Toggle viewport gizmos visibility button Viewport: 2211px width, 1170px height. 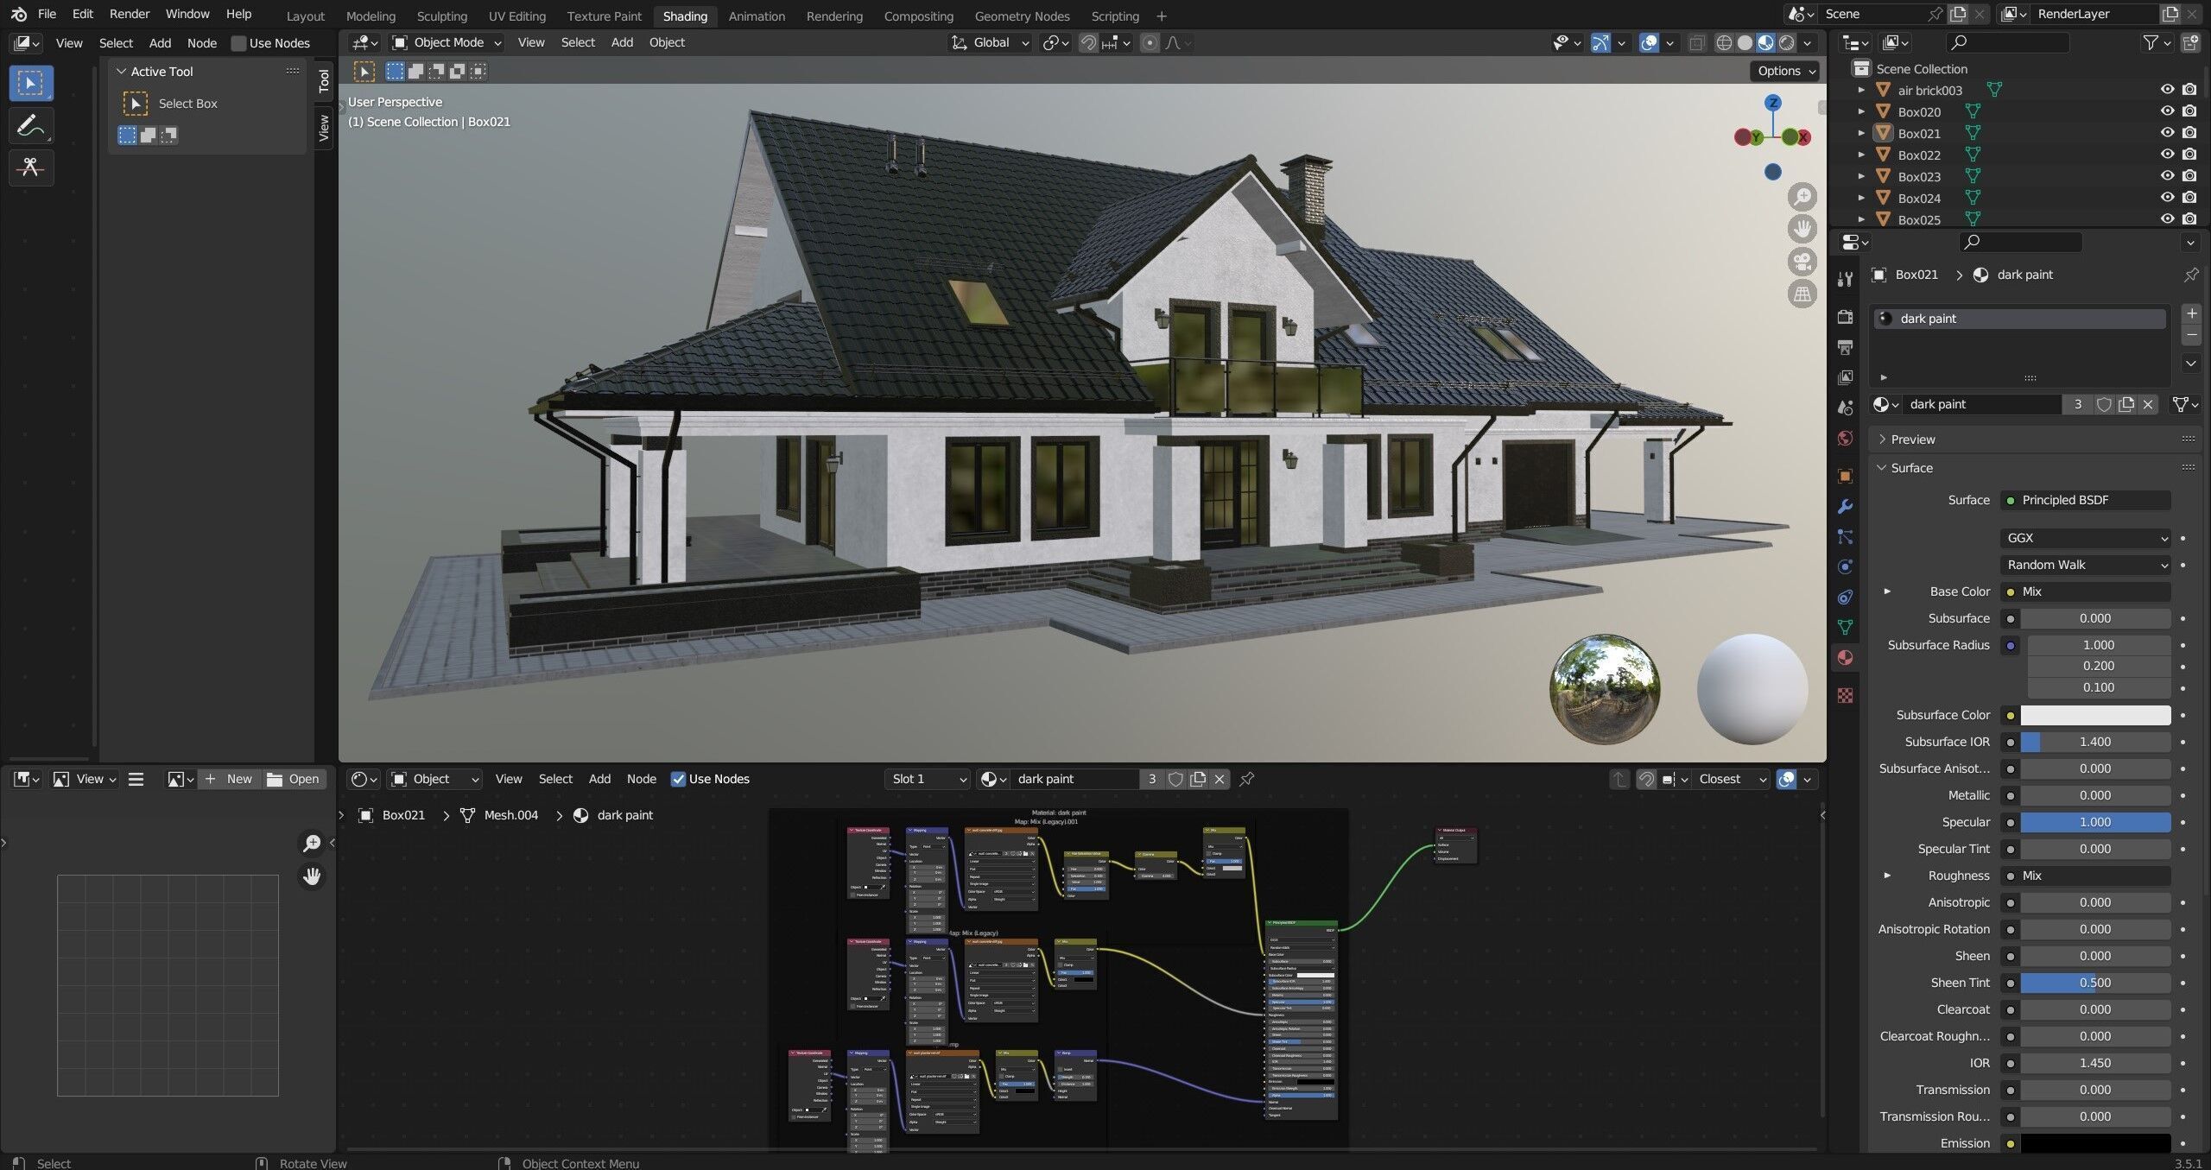click(x=1600, y=42)
